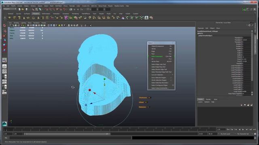Click polyExtrudeEdge1 input node in Channel Box
Screen dimensions: 259x145
tap(206, 35)
